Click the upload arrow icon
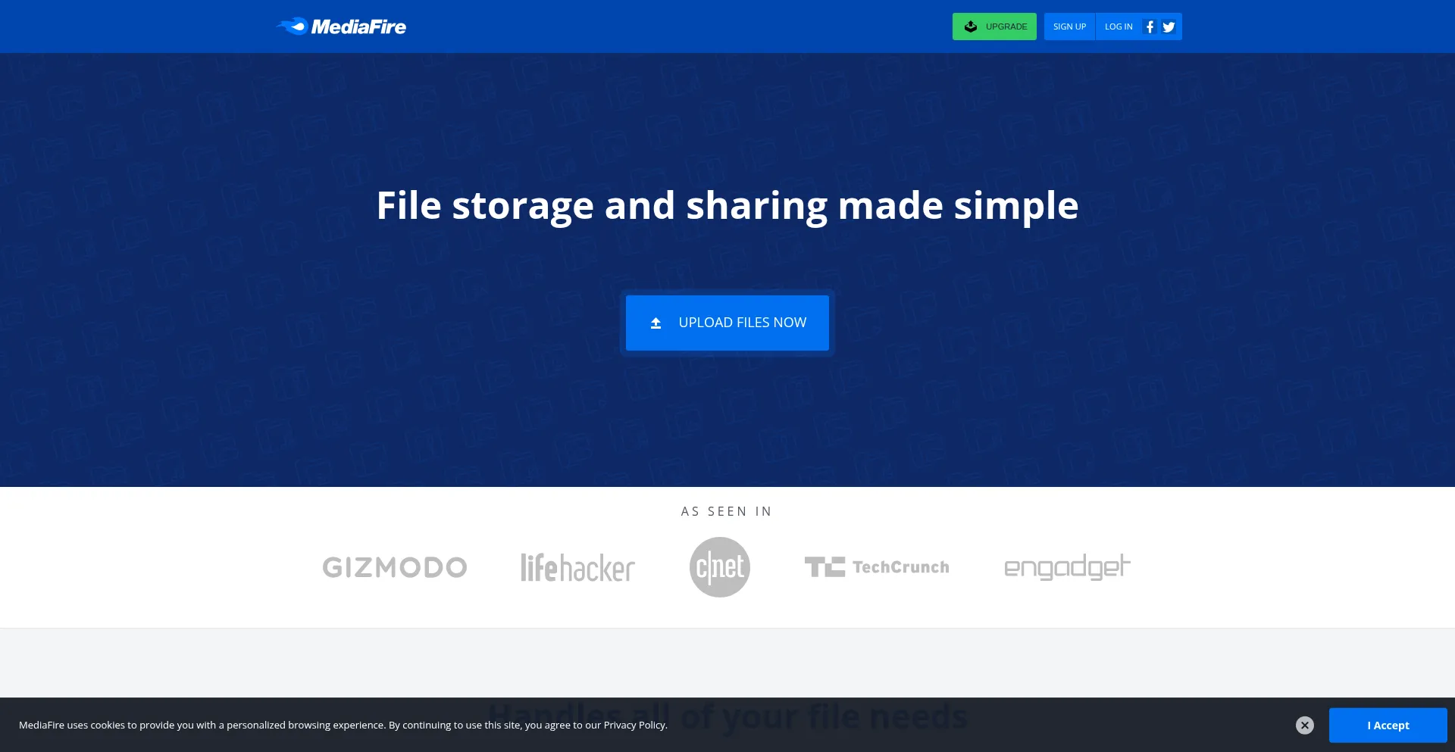The width and height of the screenshot is (1455, 752). click(656, 323)
